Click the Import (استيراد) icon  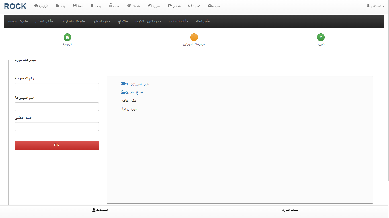point(150,6)
